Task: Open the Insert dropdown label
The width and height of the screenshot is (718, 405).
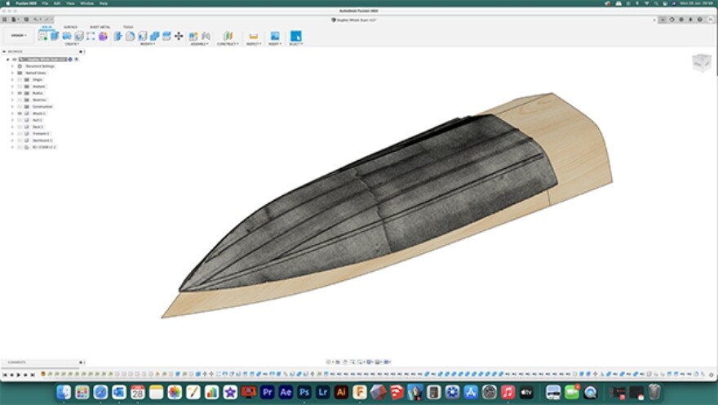Action: pyautogui.click(x=275, y=44)
